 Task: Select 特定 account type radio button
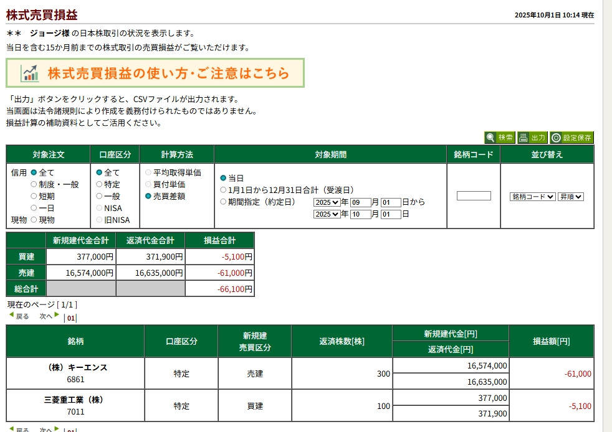coord(99,184)
